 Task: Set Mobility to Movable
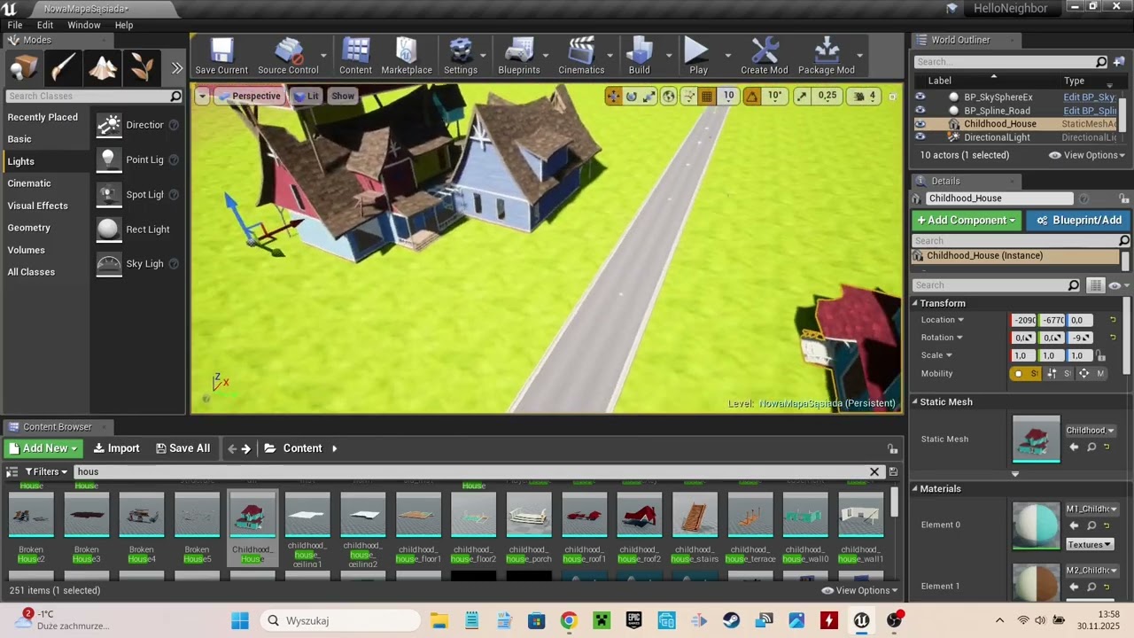pos(1091,373)
